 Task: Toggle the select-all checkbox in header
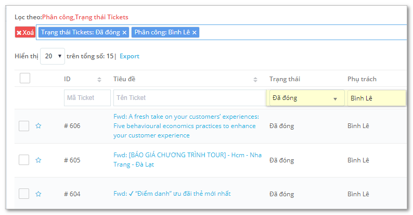tap(24, 79)
